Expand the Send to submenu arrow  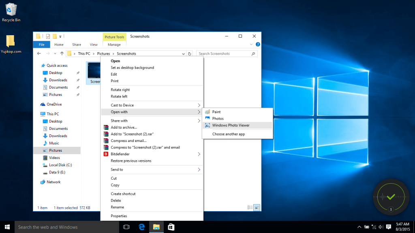coord(199,169)
